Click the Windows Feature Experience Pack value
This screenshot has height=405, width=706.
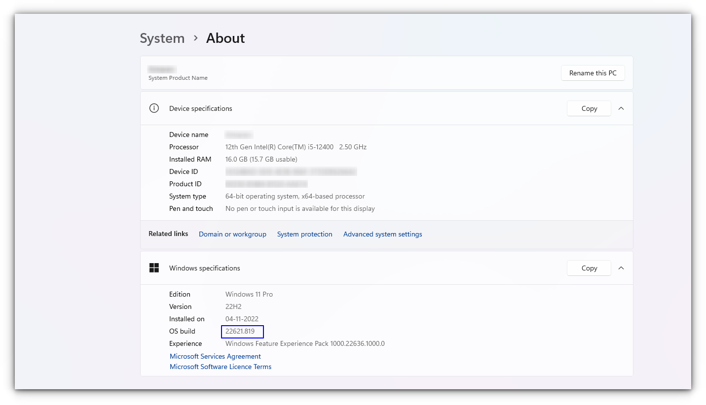pos(305,343)
